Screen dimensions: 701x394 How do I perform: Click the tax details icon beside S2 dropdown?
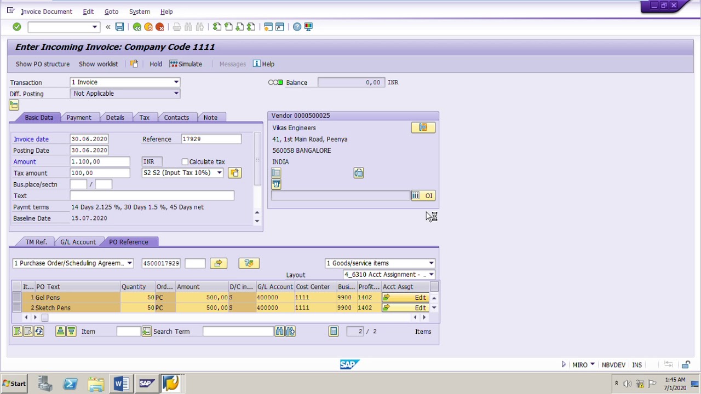234,173
